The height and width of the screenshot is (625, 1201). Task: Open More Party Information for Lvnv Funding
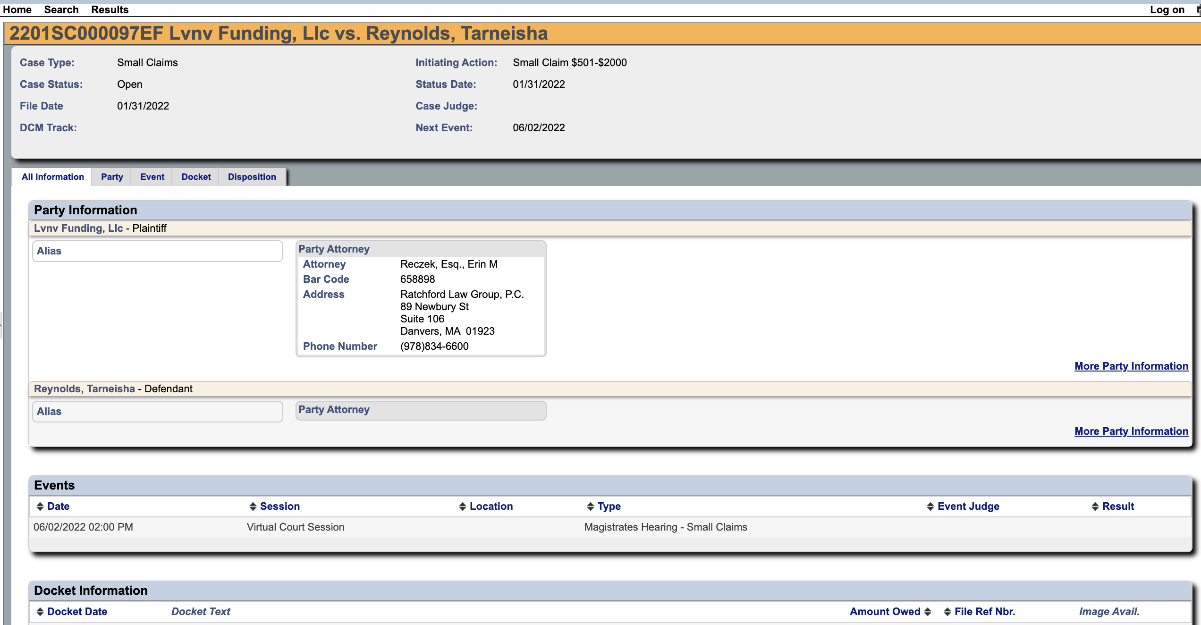1131,366
